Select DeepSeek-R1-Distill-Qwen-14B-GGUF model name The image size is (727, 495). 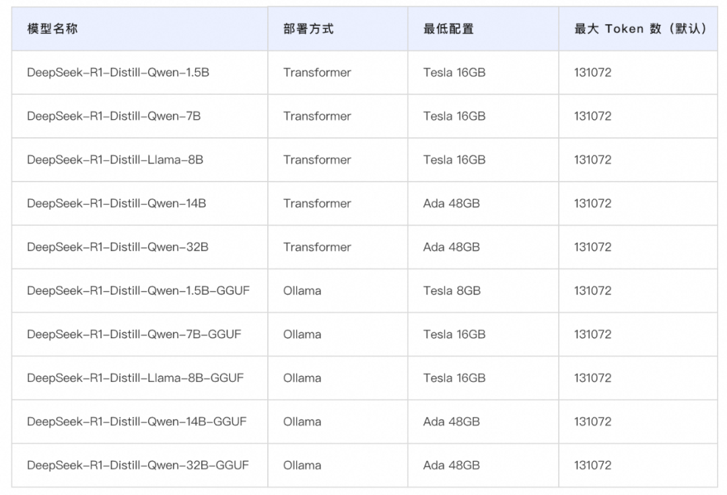pyautogui.click(x=137, y=422)
